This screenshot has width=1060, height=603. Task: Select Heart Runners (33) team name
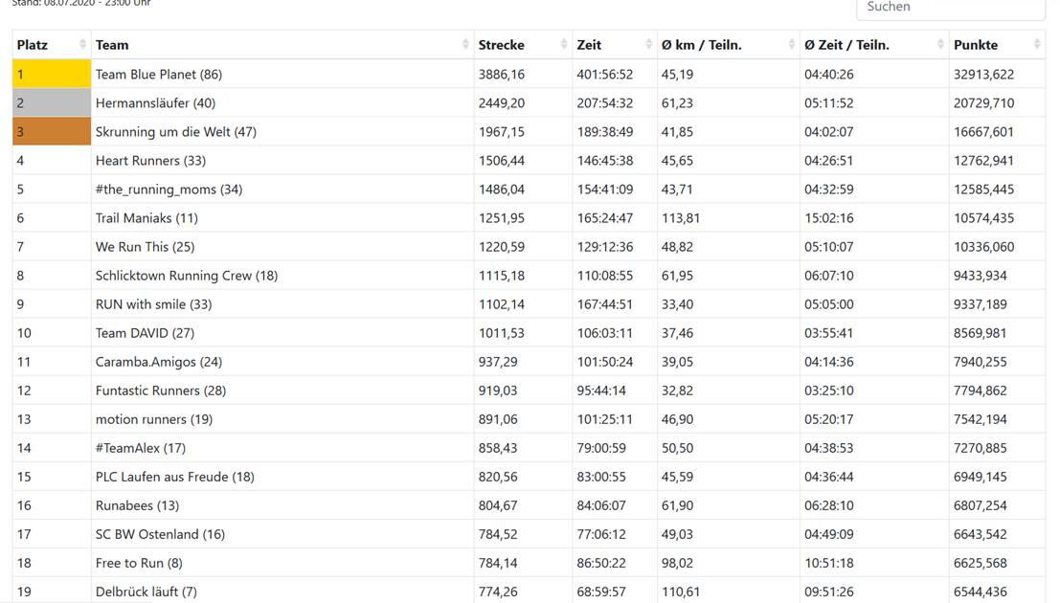point(150,160)
